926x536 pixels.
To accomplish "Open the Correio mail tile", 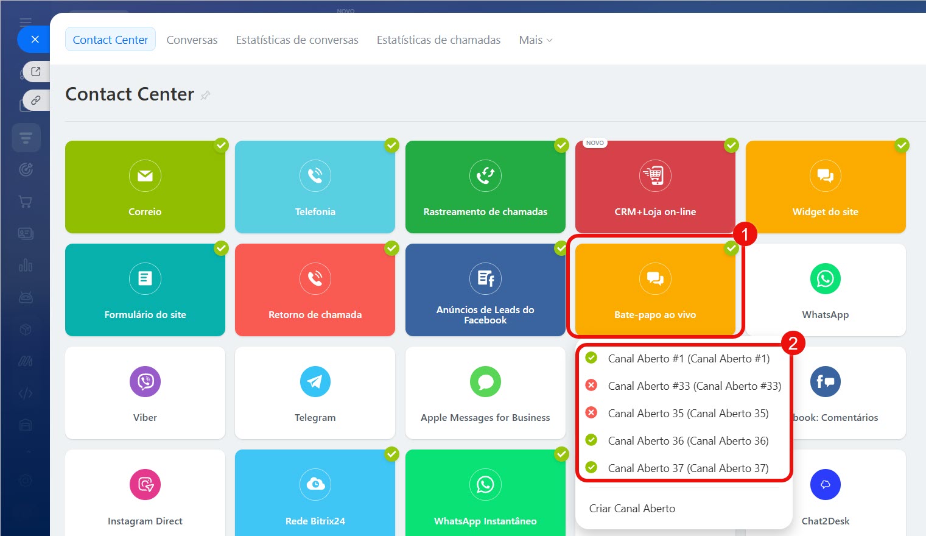I will tap(145, 187).
